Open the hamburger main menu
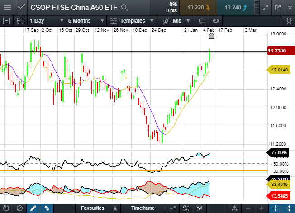Viewport: 295px width, 213px height. [7, 8]
